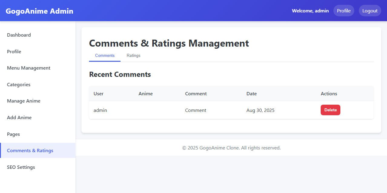Log out using the Logout button
The height and width of the screenshot is (193, 387).
point(370,11)
